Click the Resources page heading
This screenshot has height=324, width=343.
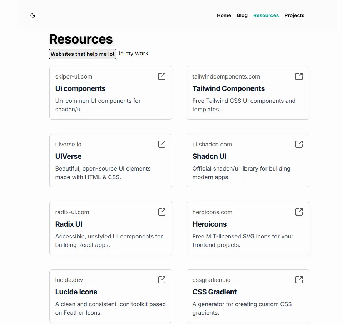(x=81, y=39)
